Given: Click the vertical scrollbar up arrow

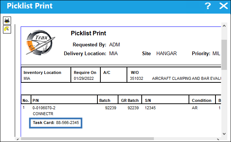Looking at the screenshot, I should 224,26.
